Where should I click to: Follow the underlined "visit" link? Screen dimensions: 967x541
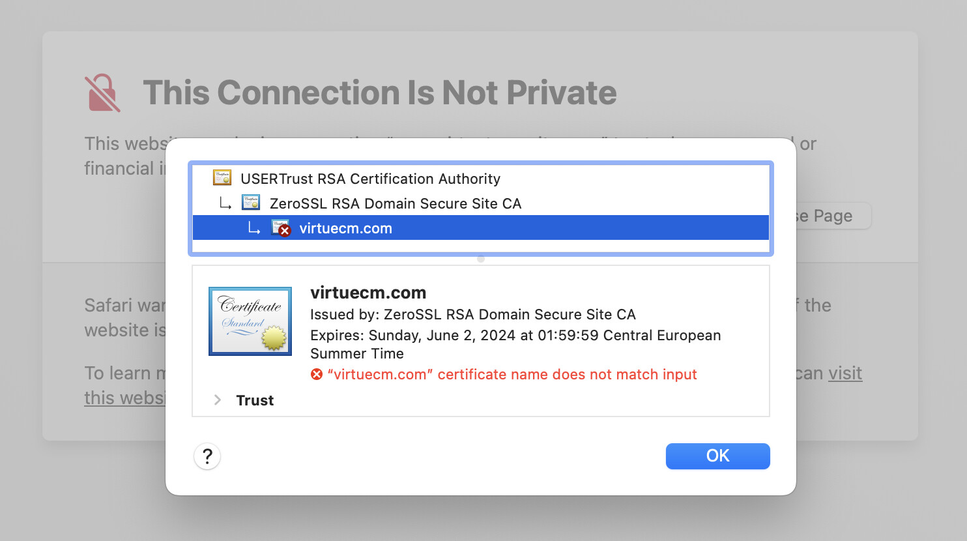(845, 373)
